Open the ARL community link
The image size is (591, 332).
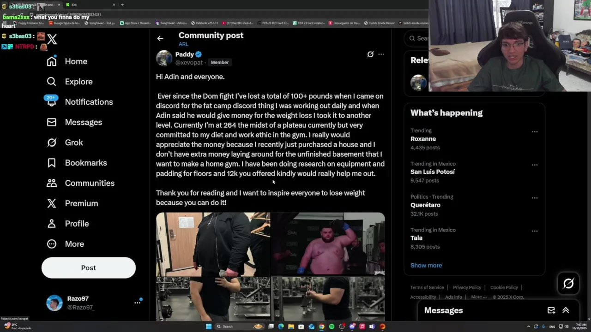coord(183,44)
